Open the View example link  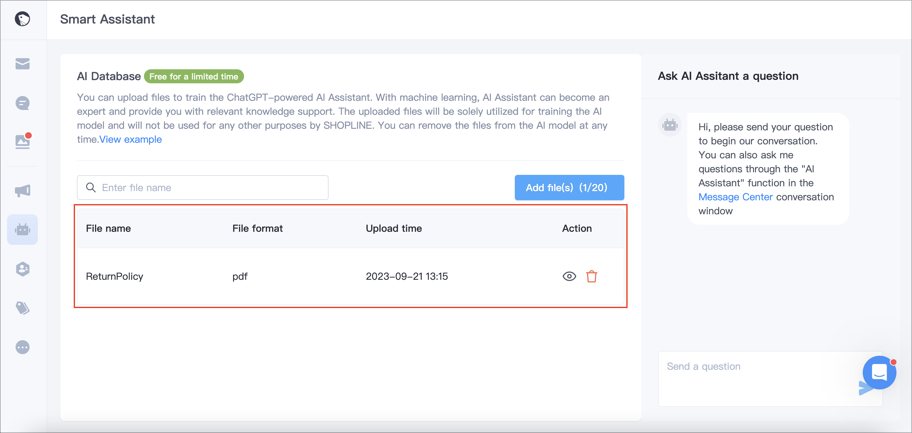click(x=130, y=139)
